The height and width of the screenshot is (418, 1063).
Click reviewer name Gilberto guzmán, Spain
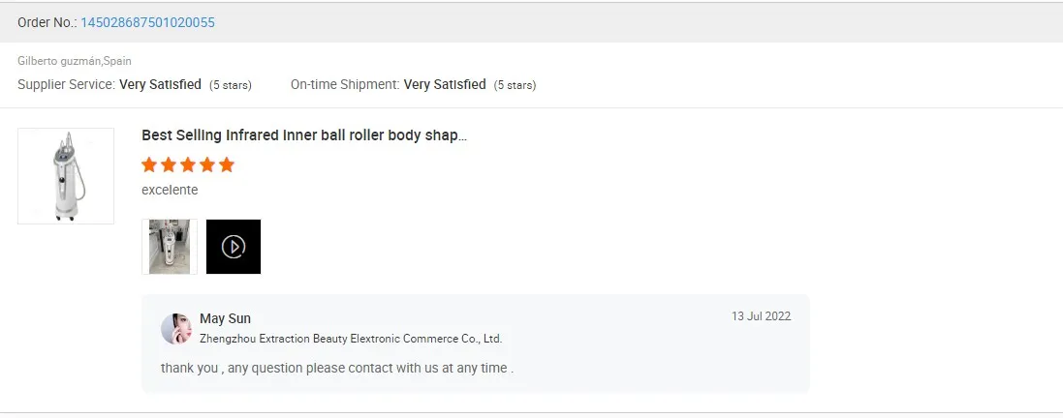coord(74,61)
